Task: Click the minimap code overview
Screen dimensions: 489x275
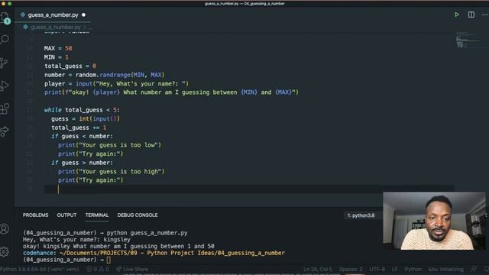Action: (x=468, y=40)
